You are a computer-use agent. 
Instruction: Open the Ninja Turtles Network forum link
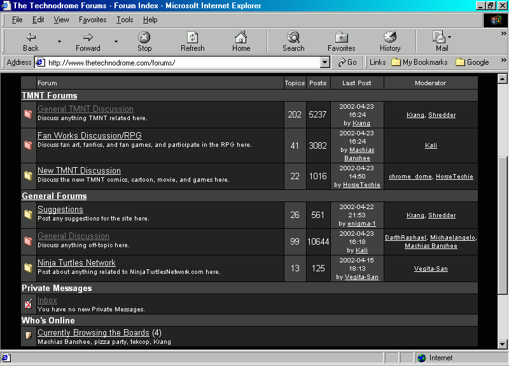76,262
